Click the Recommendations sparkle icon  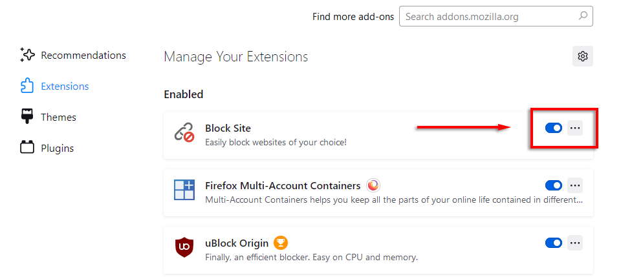tap(27, 56)
